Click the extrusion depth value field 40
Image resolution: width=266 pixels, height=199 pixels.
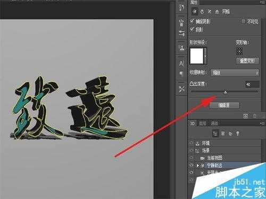[252, 84]
